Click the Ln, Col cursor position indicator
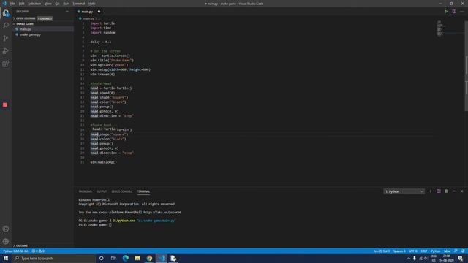Image resolution: width=468 pixels, height=263 pixels. point(382,251)
